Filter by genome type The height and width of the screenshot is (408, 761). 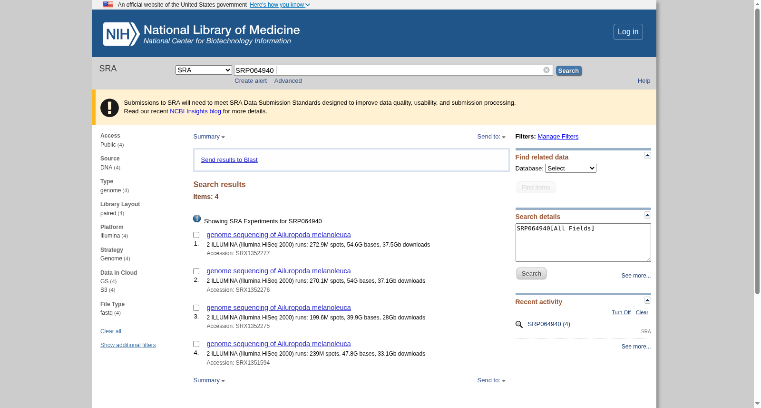(x=110, y=190)
